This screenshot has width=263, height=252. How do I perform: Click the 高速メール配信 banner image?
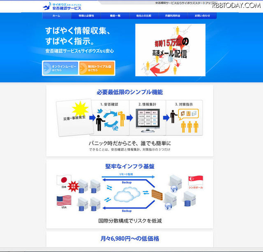170,50
